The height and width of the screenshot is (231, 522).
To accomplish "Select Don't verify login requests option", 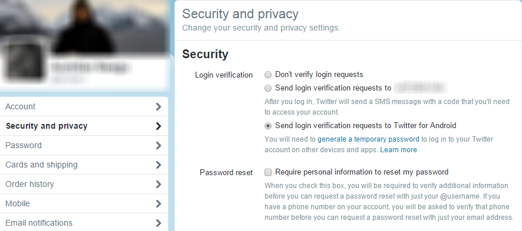I will [x=268, y=75].
